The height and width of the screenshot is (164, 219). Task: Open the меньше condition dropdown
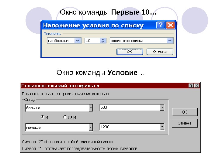91,127
